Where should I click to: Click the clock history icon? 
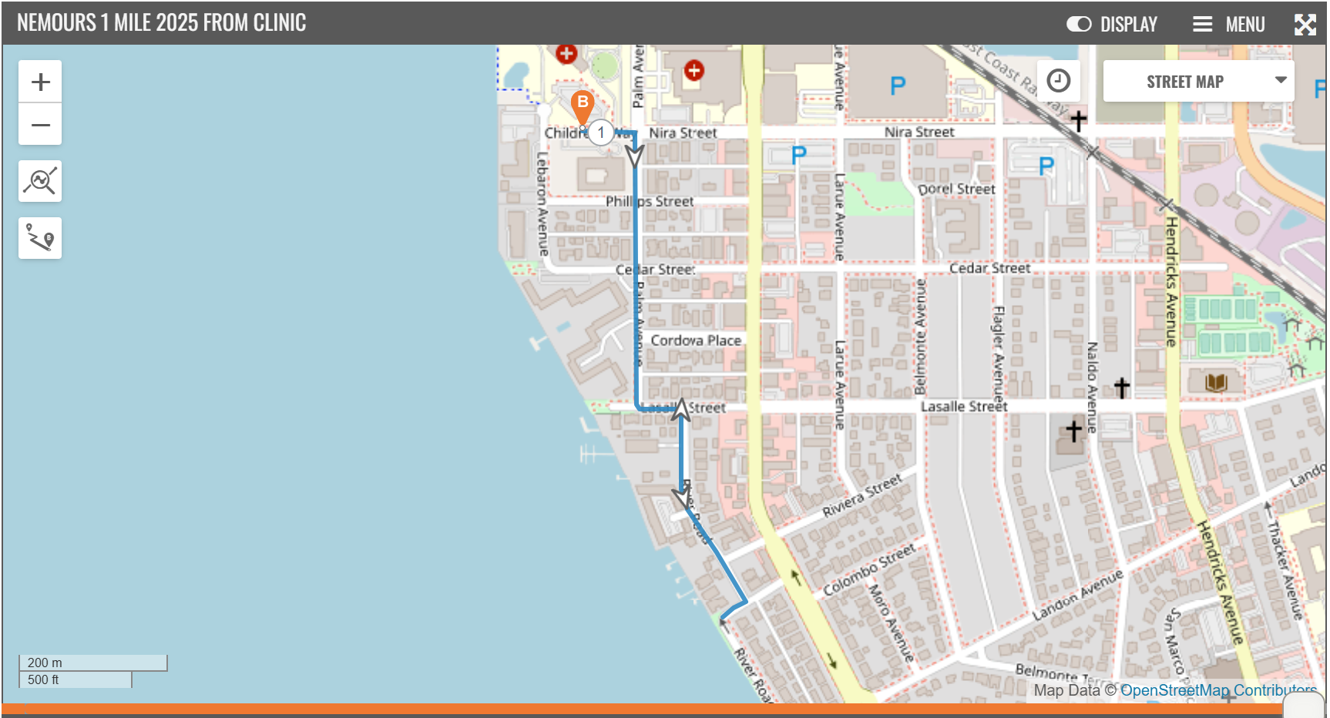[1058, 81]
